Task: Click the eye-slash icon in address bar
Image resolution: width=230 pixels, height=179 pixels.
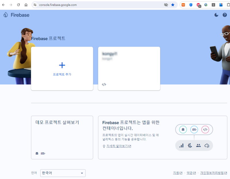Action: [x=166, y=5]
